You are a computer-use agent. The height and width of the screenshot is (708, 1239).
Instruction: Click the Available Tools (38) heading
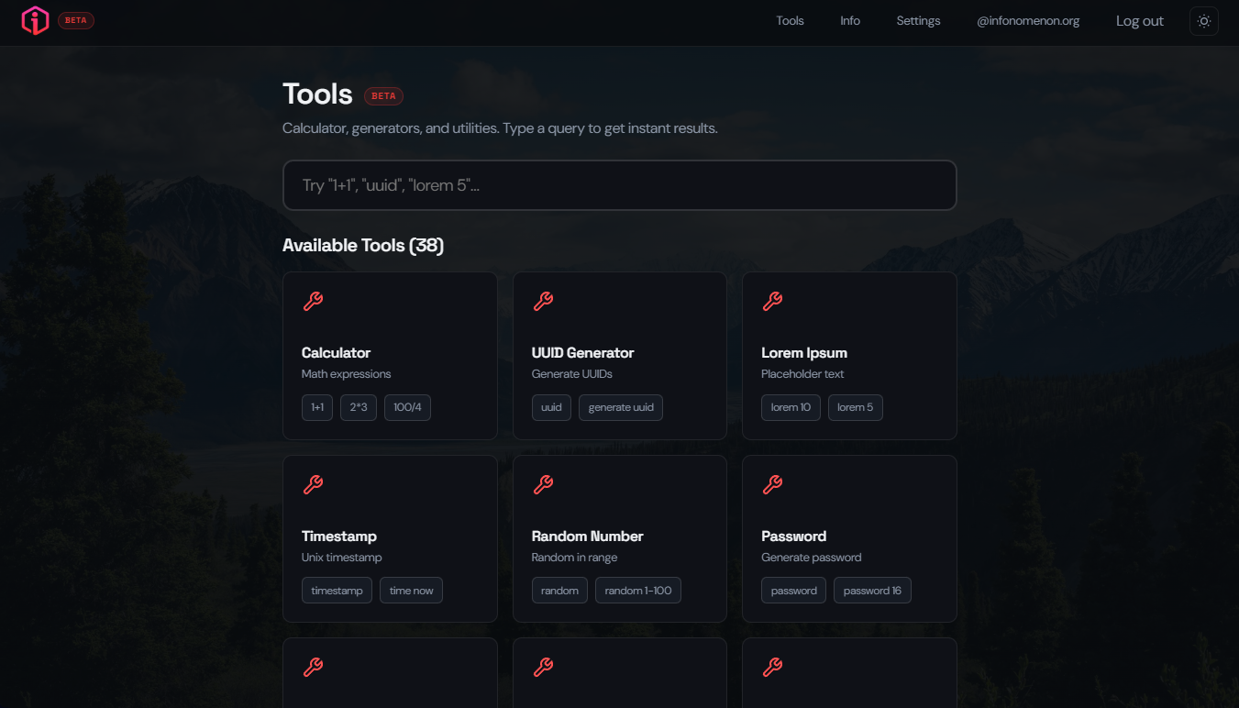pos(363,246)
